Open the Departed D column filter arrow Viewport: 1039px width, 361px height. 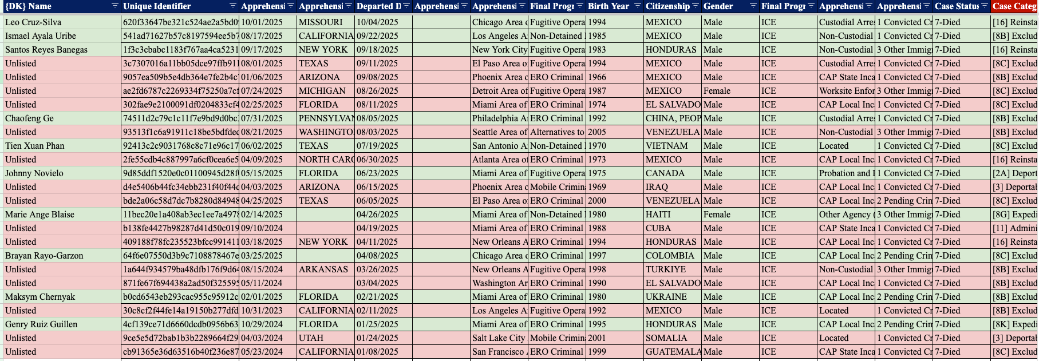click(406, 6)
